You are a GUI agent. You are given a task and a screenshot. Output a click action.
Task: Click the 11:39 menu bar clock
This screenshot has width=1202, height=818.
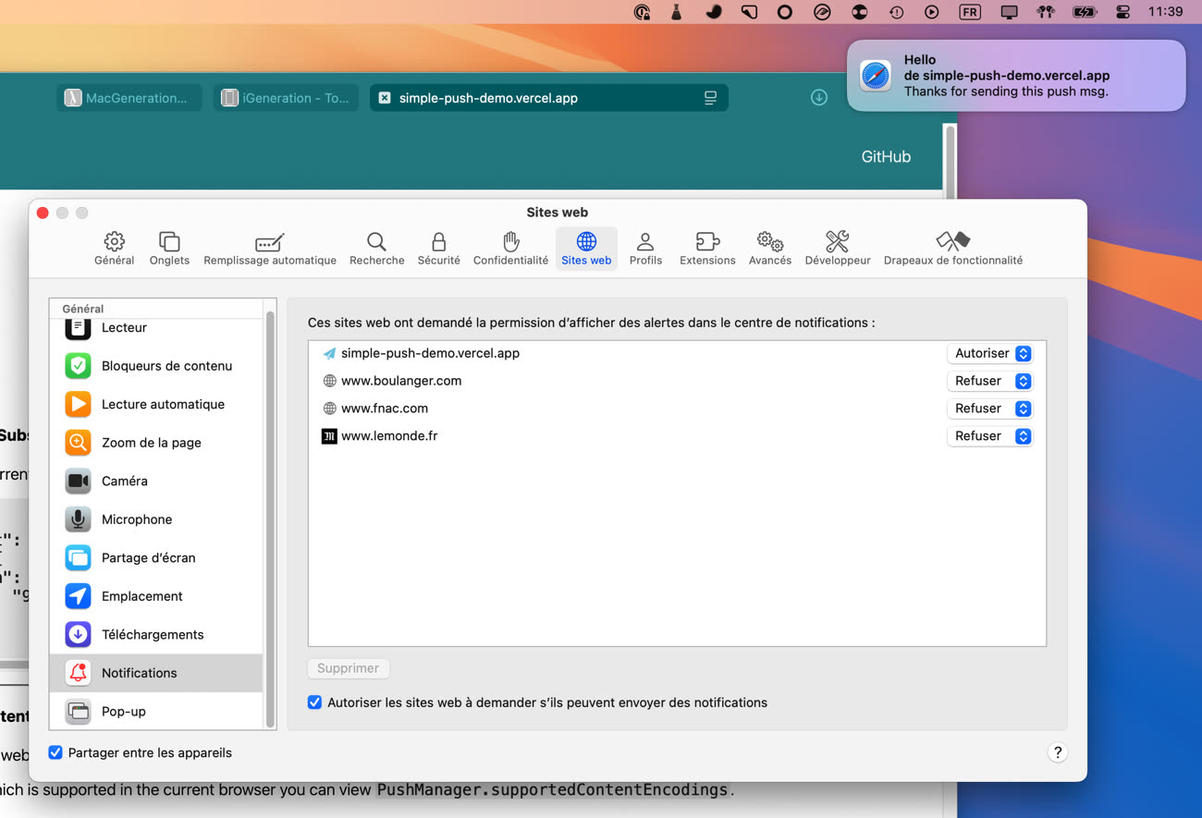pos(1165,12)
